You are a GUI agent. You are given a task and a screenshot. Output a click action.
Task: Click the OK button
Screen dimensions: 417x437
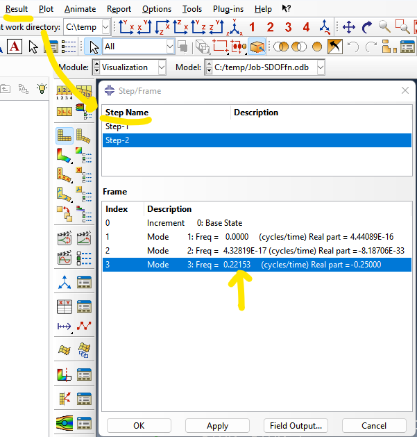click(139, 426)
